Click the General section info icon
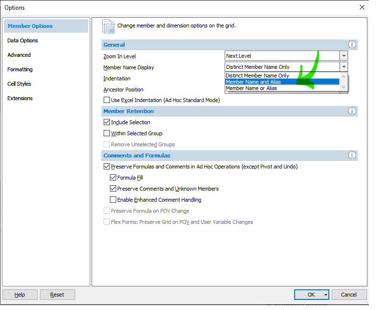Image resolution: width=378 pixels, height=310 pixels. point(352,44)
